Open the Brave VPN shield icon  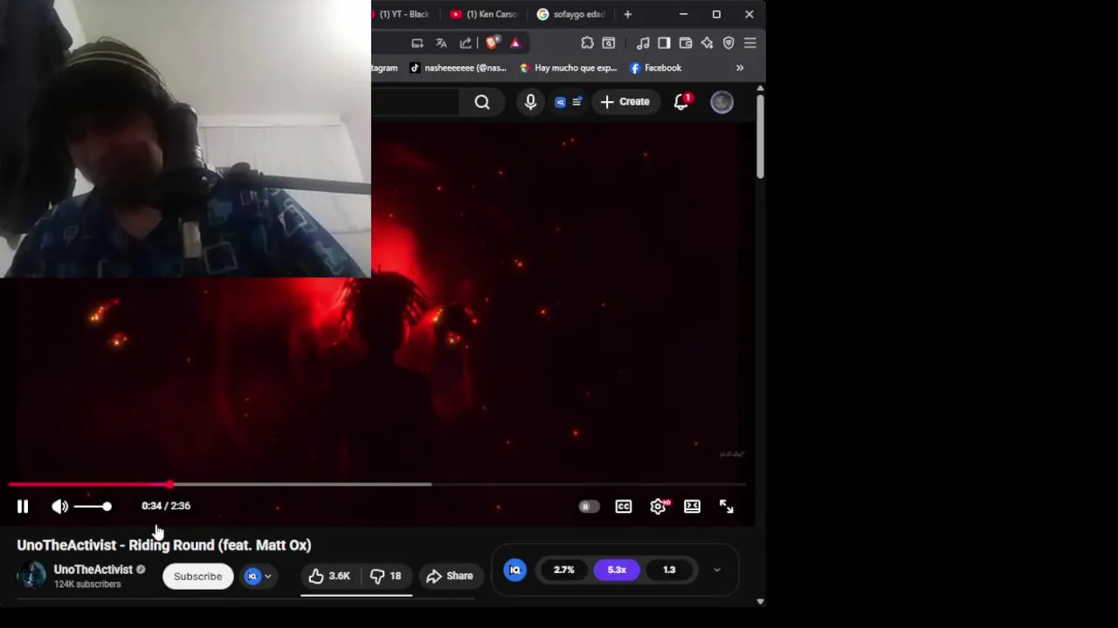point(728,43)
